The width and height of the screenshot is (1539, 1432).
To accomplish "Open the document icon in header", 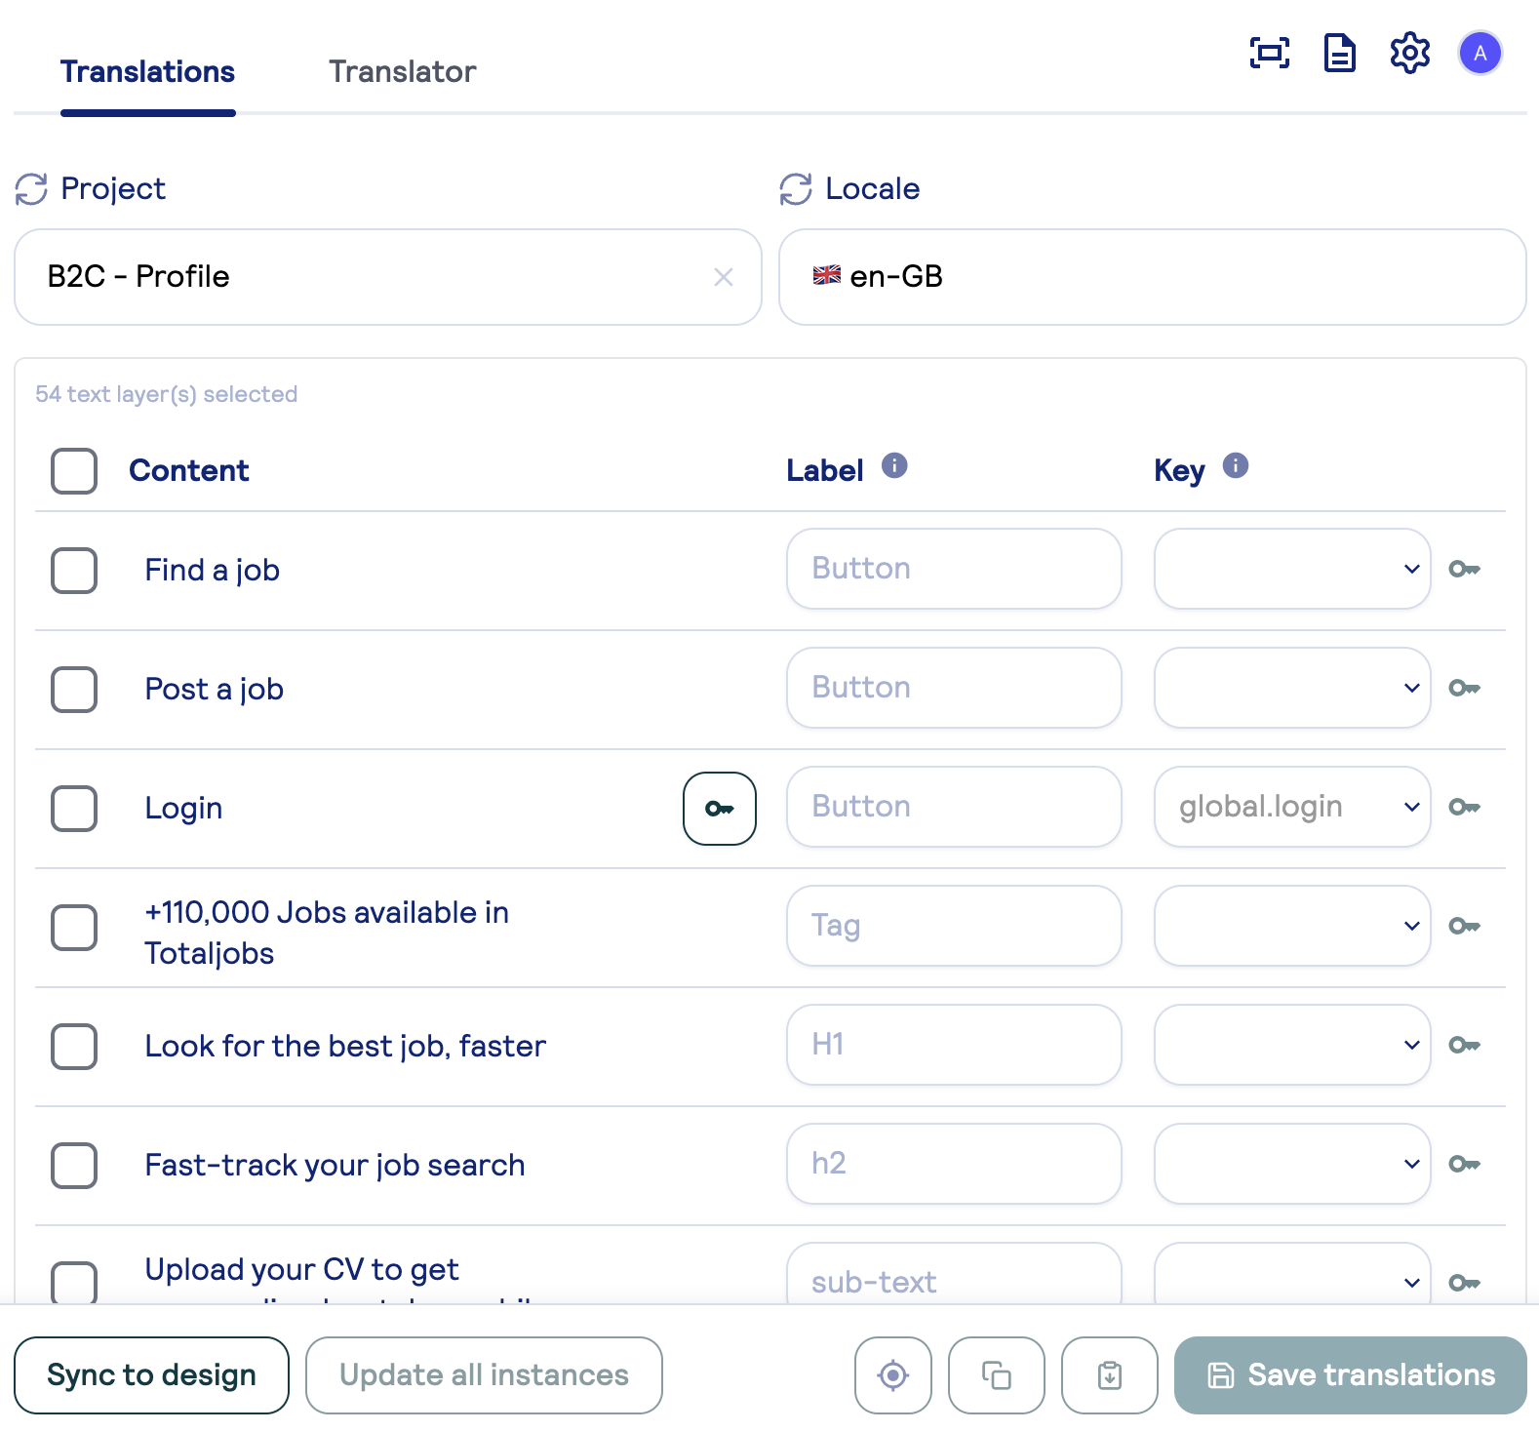I will click(x=1340, y=53).
